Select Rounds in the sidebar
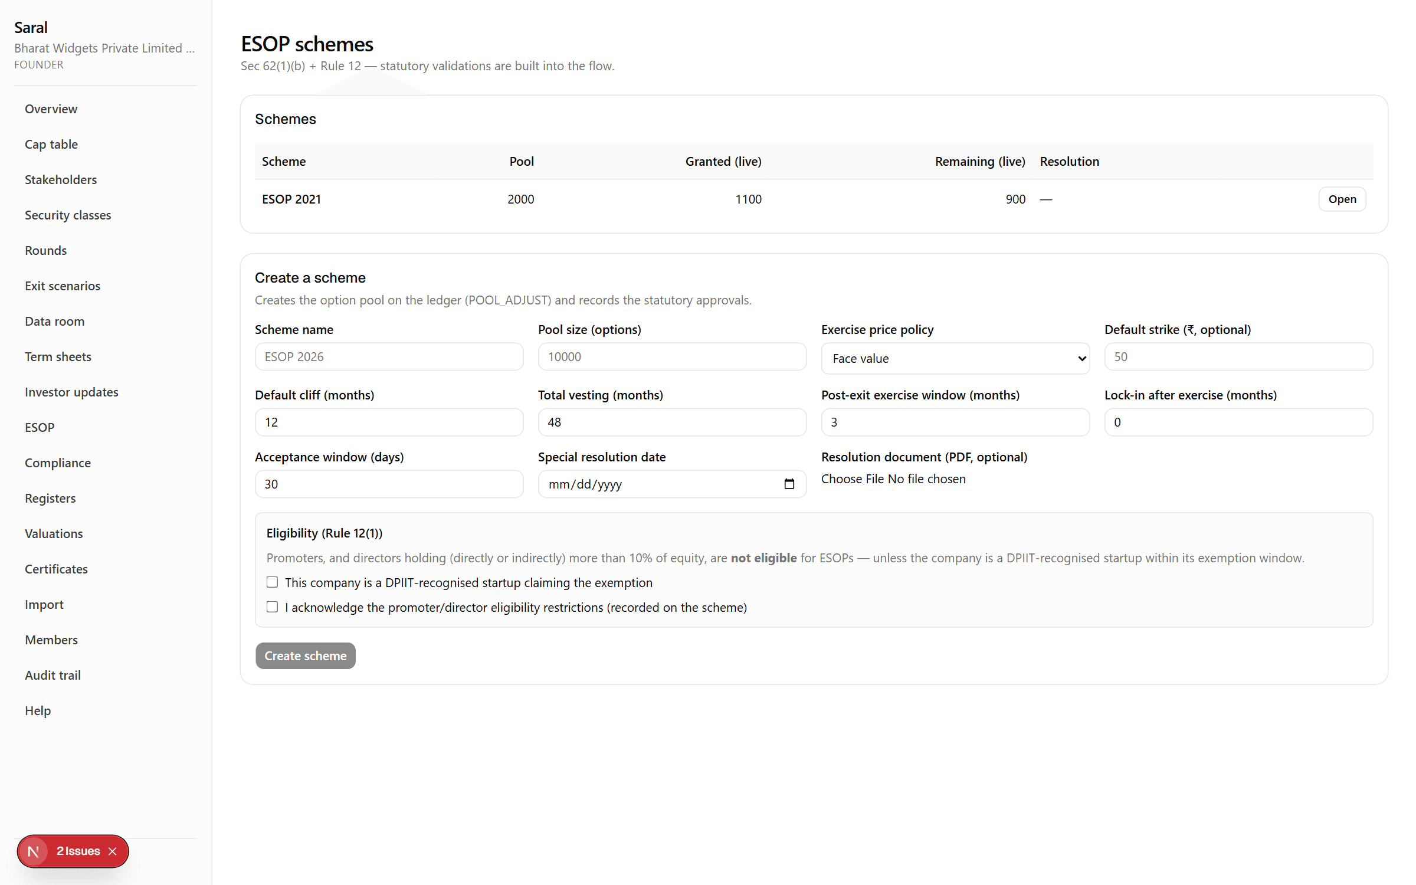Screen dimensions: 1416x885 pos(45,250)
